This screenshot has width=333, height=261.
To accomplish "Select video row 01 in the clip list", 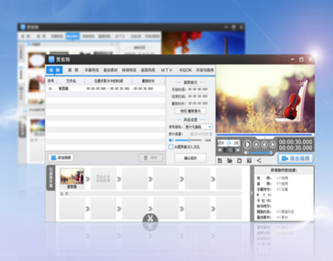I will [x=105, y=89].
